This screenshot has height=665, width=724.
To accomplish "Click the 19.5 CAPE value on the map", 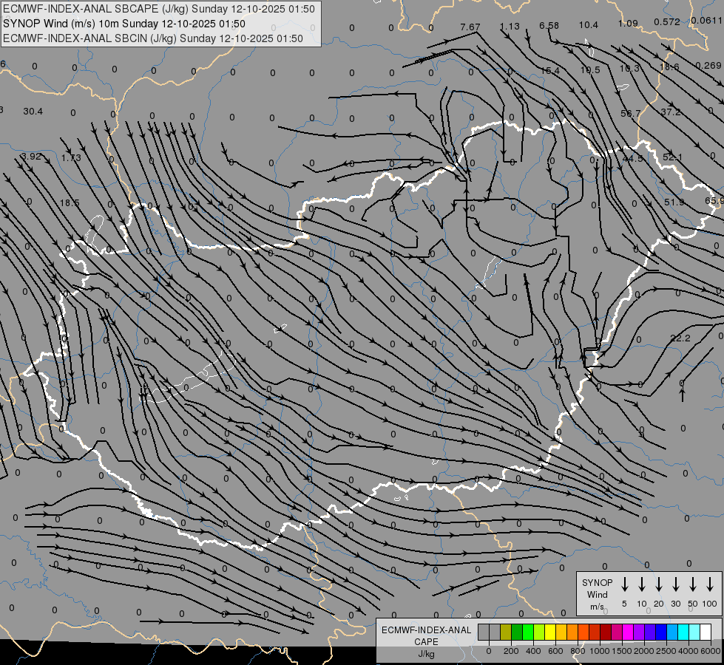I will [x=590, y=69].
